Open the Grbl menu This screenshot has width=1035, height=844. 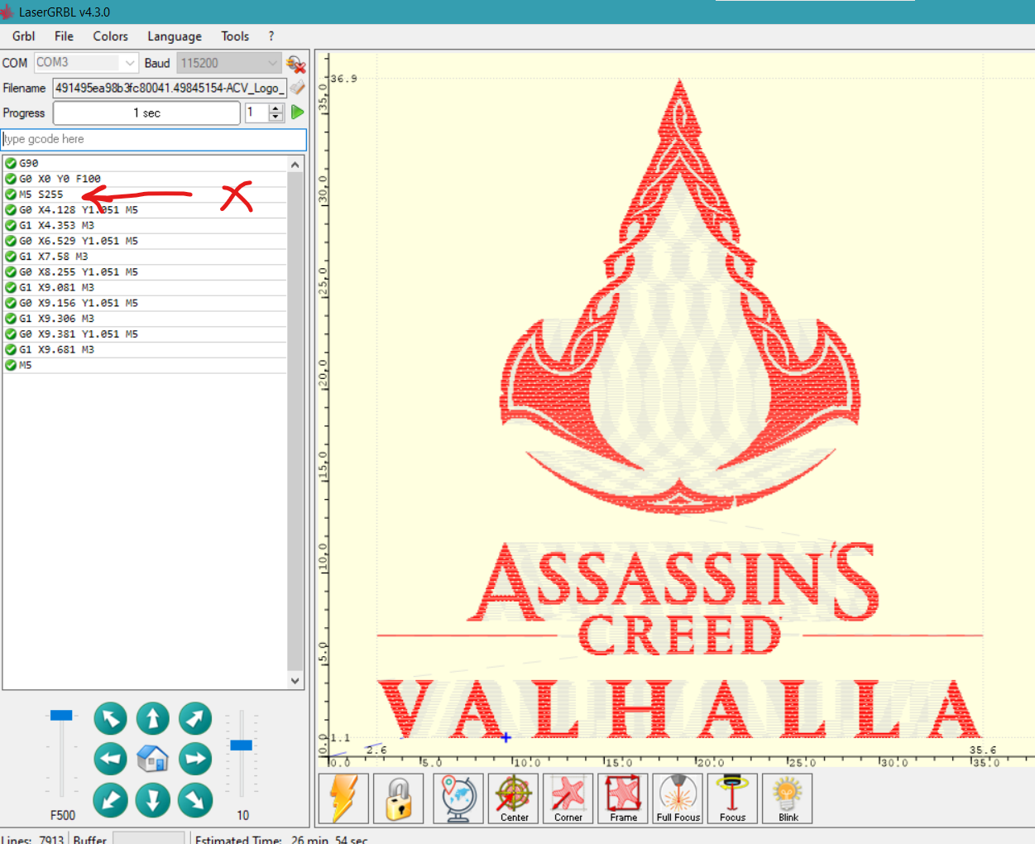pos(23,36)
